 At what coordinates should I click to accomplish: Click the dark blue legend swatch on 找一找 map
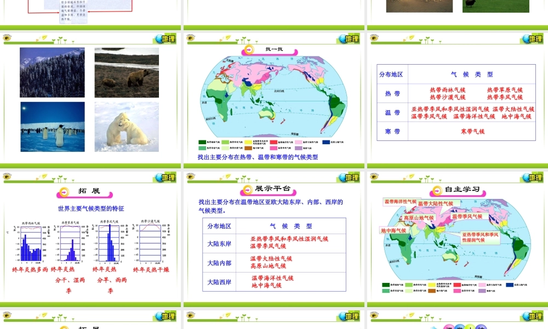tap(326, 143)
